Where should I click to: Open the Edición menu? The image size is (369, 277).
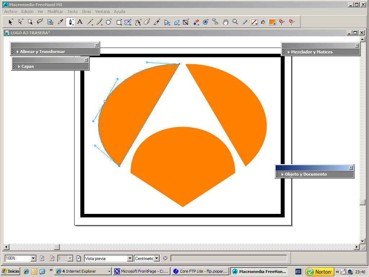pos(27,12)
